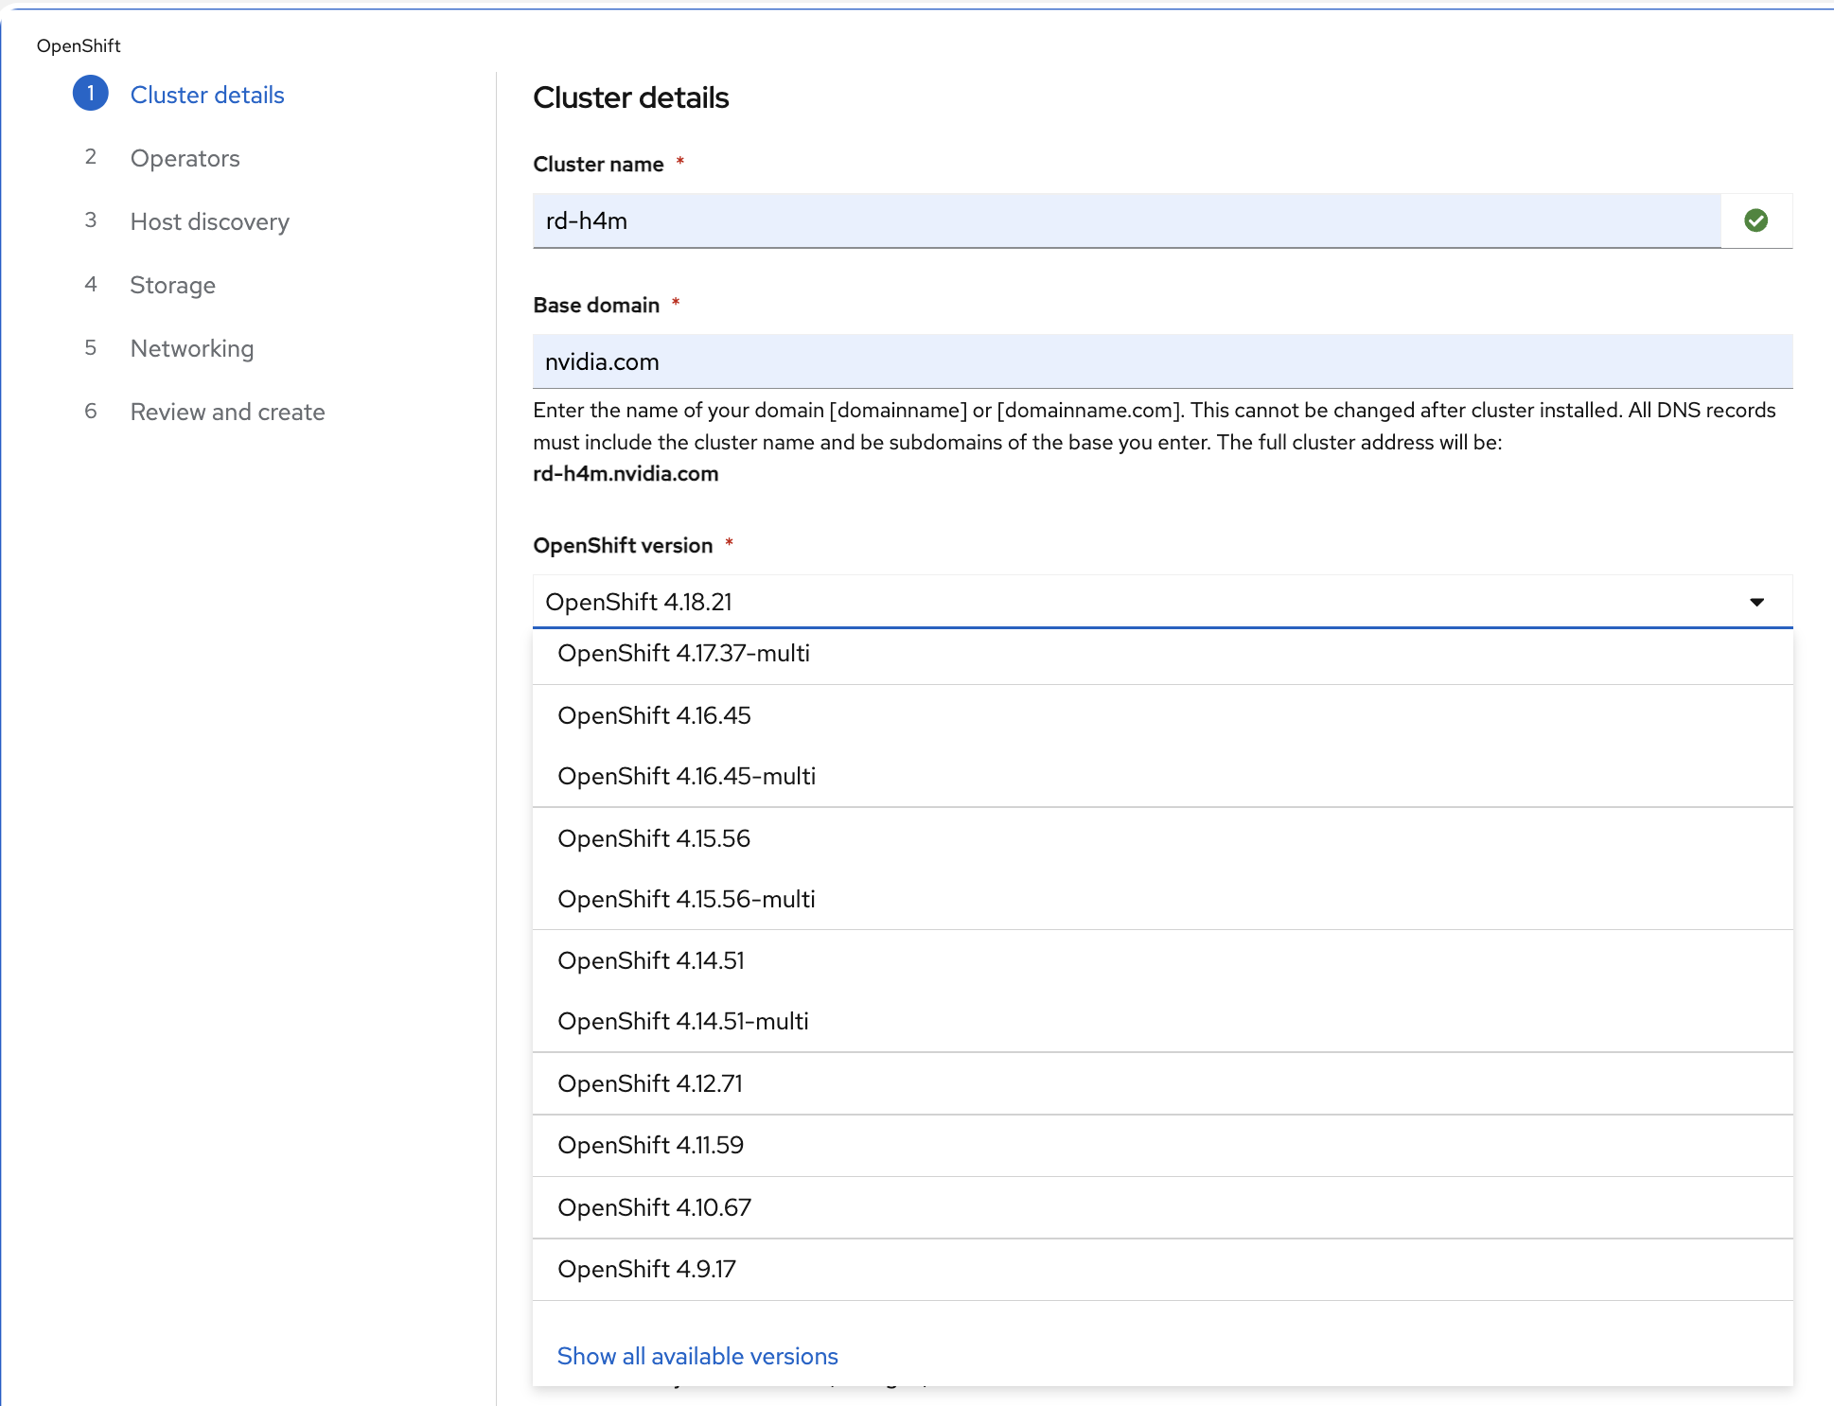
Task: Open the Review and create step
Action: [227, 412]
